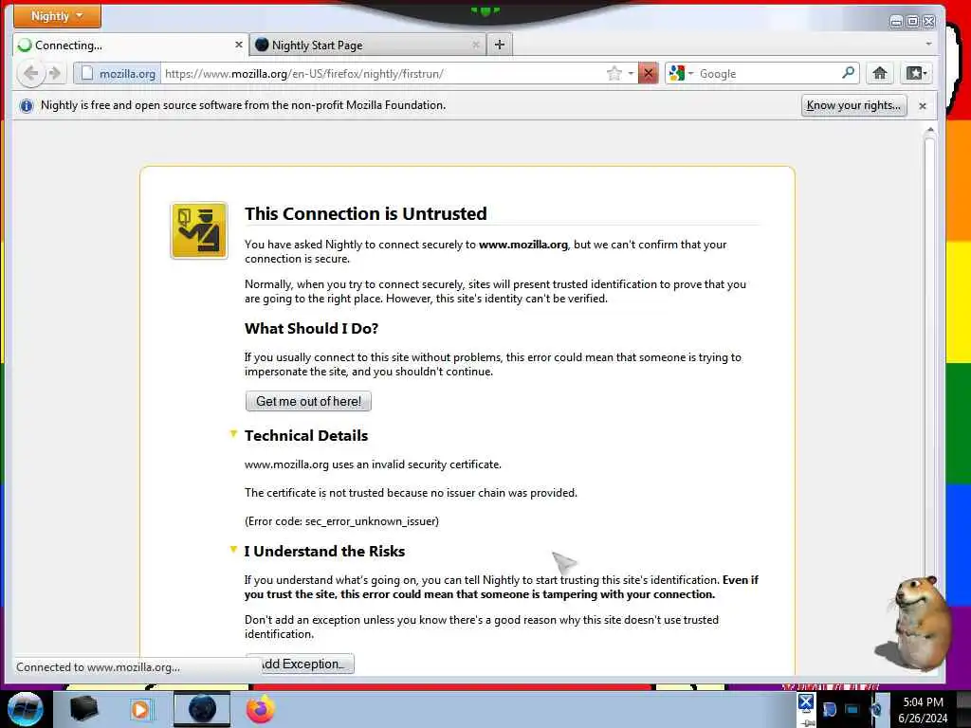Click the URL address field

pyautogui.click(x=384, y=74)
